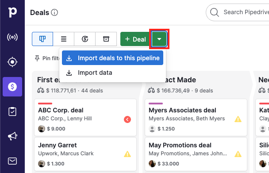Click "ABC Corp., Lenny Hill" text
The image size is (269, 173).
pos(65,119)
